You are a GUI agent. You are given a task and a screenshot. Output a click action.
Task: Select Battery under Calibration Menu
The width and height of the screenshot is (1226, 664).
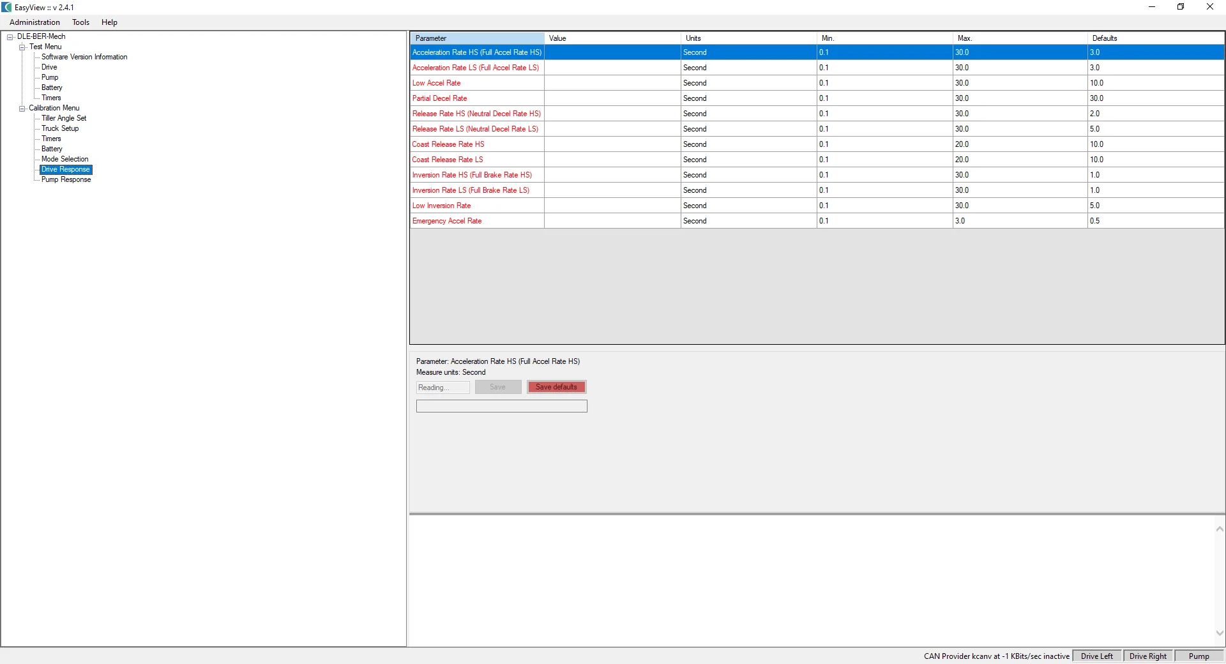pyautogui.click(x=52, y=149)
